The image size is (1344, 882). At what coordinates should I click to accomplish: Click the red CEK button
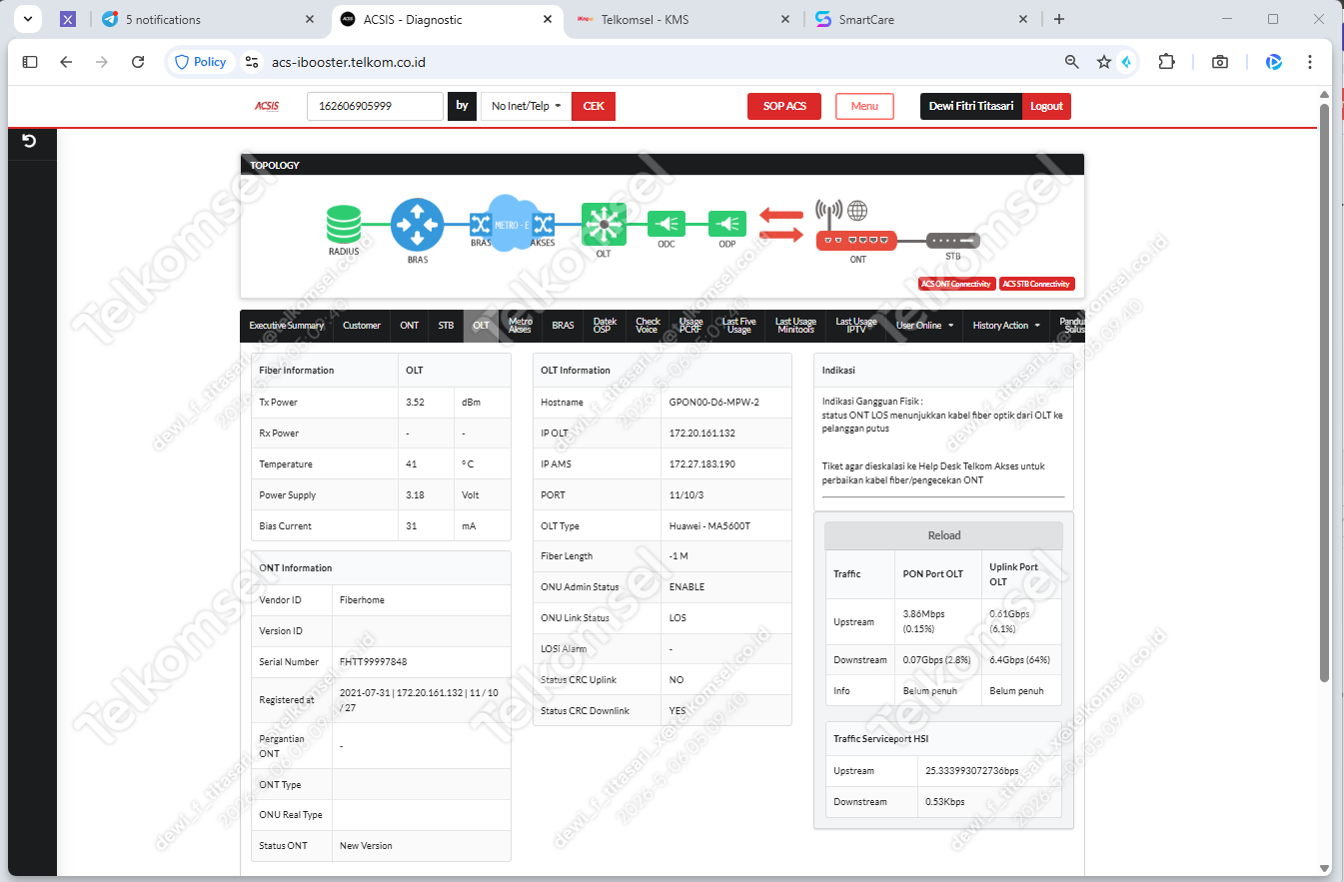(x=594, y=106)
